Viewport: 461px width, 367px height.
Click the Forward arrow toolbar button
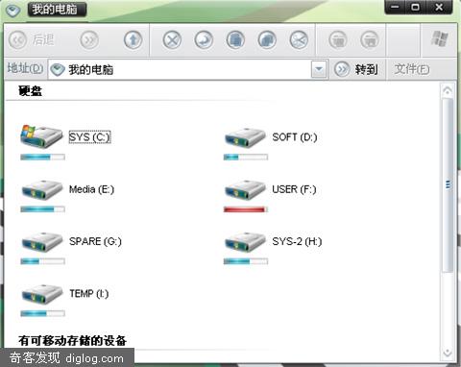(89, 40)
